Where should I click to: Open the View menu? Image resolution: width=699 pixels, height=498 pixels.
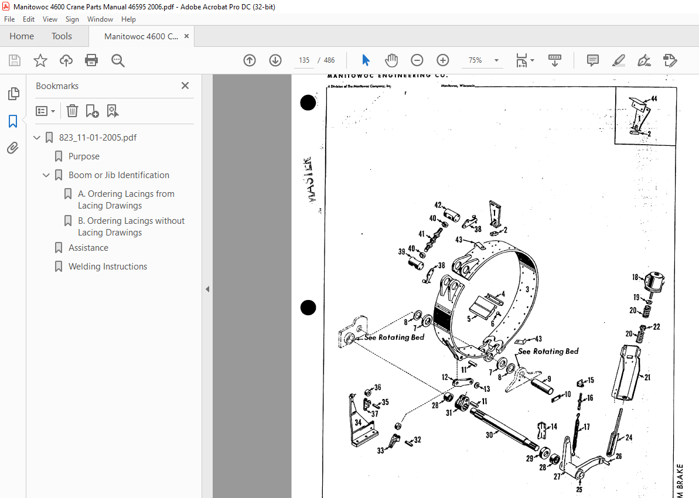[x=50, y=19]
